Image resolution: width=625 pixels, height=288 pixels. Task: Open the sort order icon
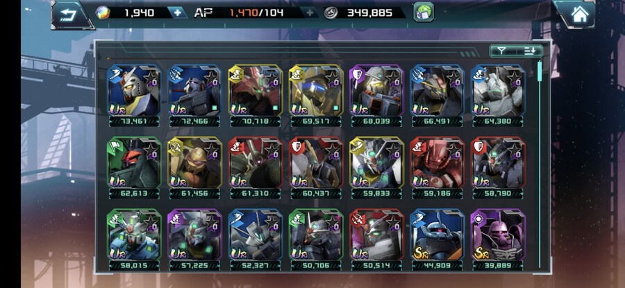[x=530, y=51]
